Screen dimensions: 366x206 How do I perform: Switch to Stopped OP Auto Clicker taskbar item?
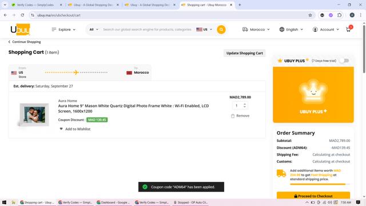[x=190, y=202]
